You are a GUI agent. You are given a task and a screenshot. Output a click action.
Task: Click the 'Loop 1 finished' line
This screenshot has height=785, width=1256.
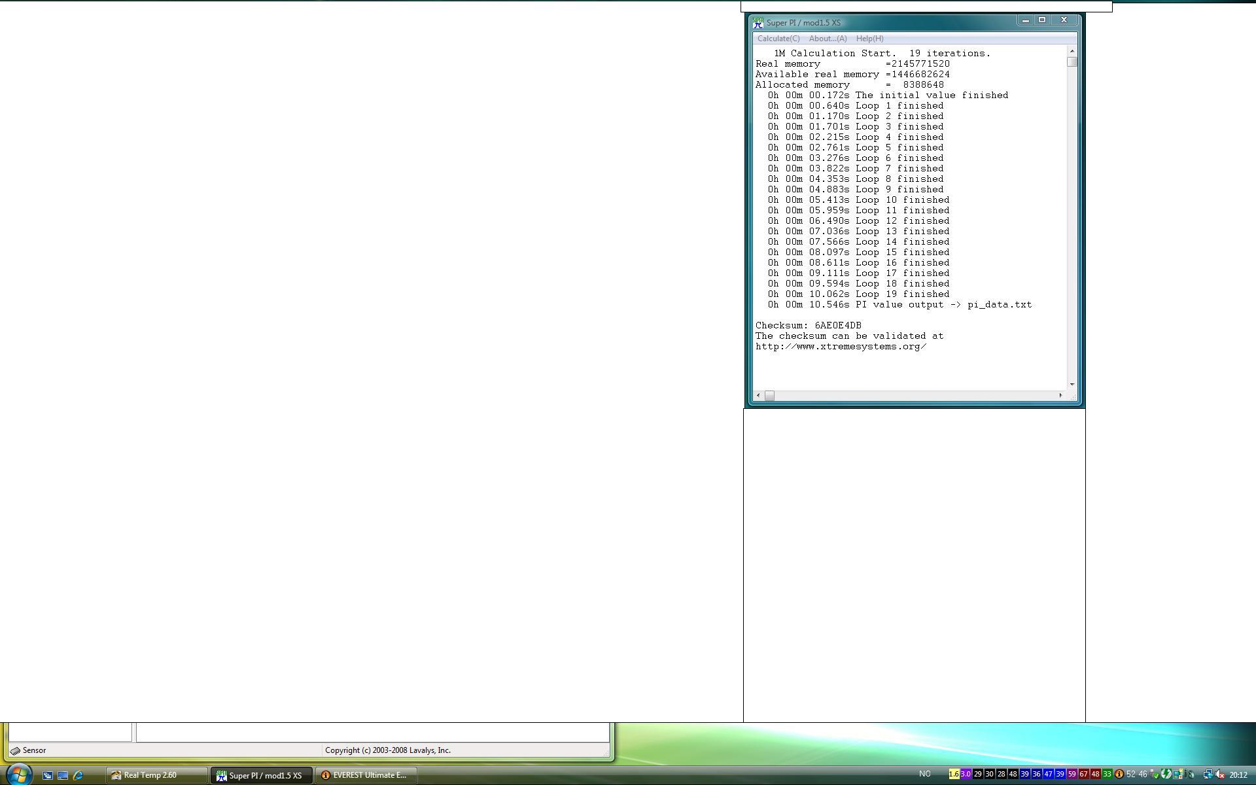(856, 106)
